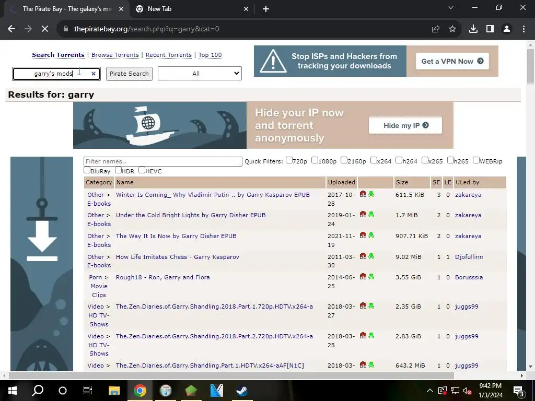The image size is (535, 401).
Task: Tick the h264 quick filter
Action: [399, 160]
